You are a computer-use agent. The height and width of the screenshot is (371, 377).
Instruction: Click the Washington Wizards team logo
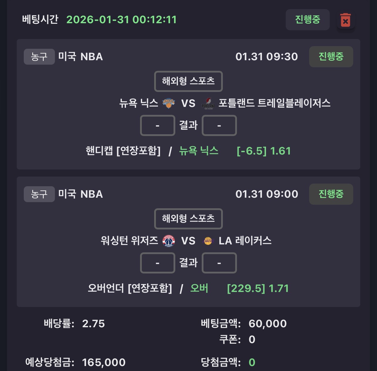[x=169, y=241]
